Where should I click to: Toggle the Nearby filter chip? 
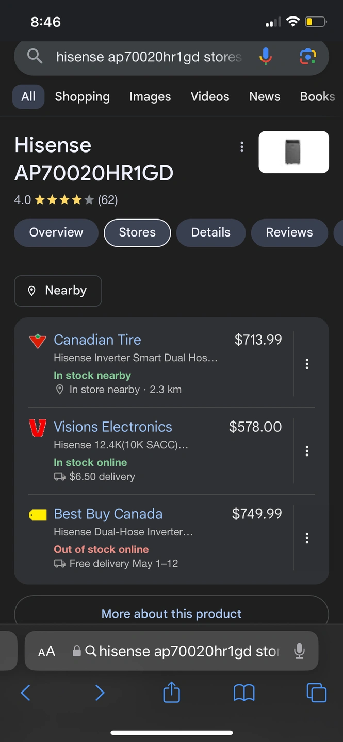point(58,291)
